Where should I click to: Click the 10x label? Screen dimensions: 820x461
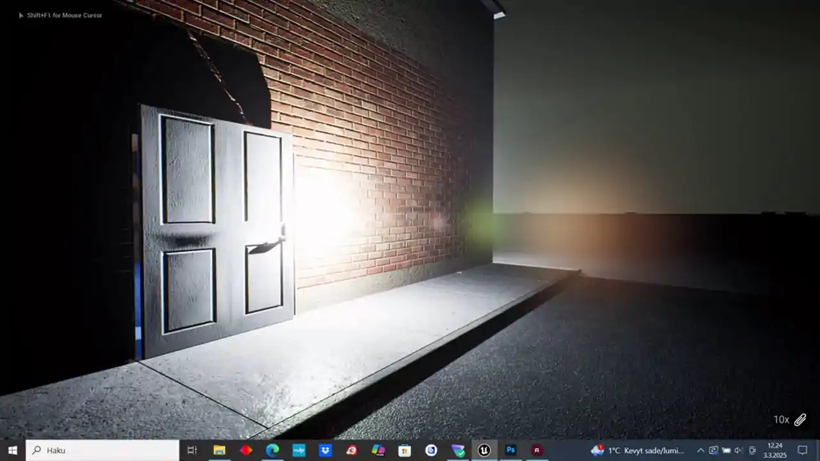click(781, 420)
